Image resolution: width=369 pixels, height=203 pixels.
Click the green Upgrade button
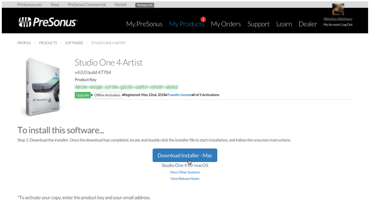point(83,95)
